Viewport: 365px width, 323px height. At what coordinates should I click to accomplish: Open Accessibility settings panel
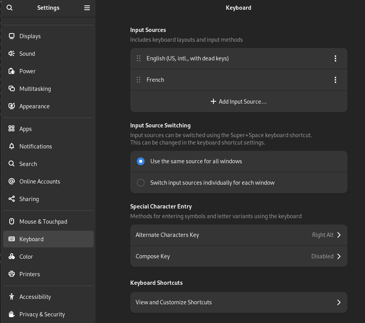pyautogui.click(x=49, y=297)
